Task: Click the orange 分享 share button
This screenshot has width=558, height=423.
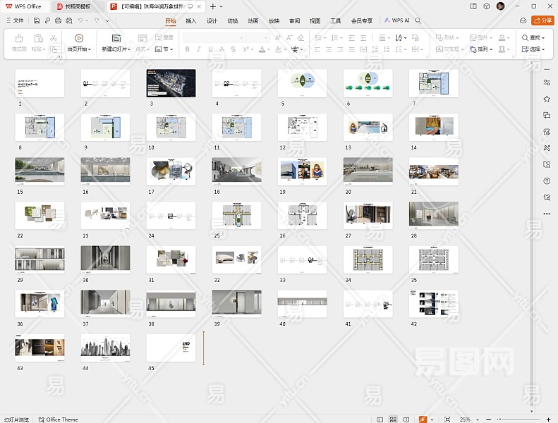Action: pos(542,20)
